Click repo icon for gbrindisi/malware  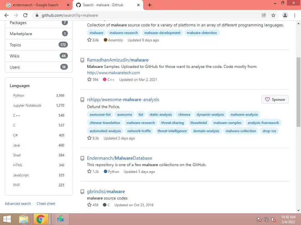point(82,192)
